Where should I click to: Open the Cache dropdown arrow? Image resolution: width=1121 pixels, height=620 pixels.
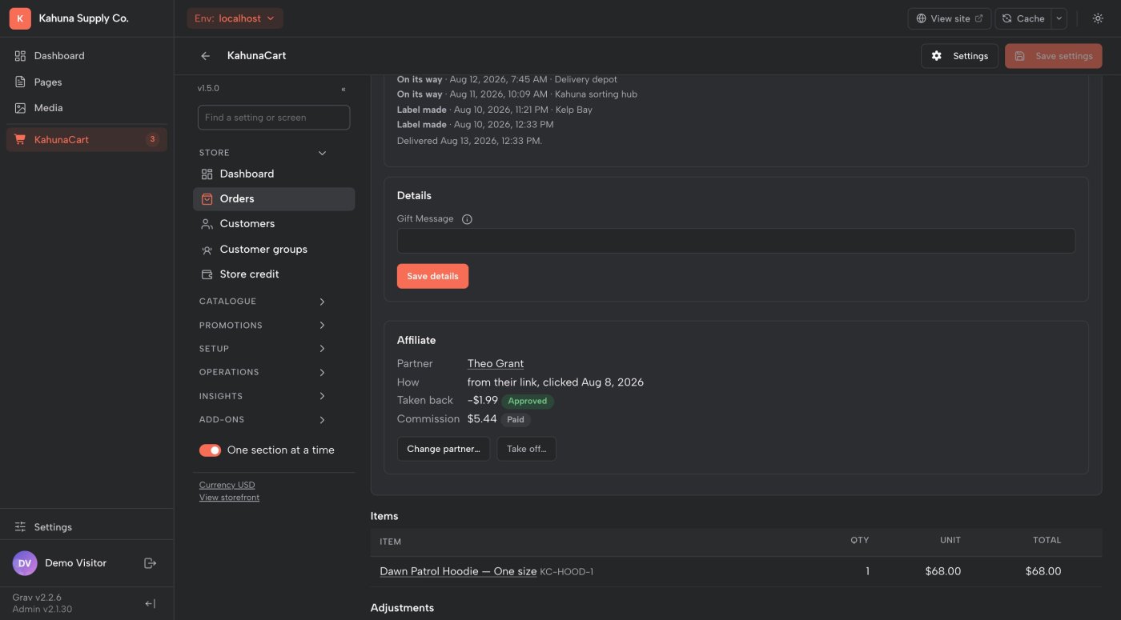(1059, 18)
